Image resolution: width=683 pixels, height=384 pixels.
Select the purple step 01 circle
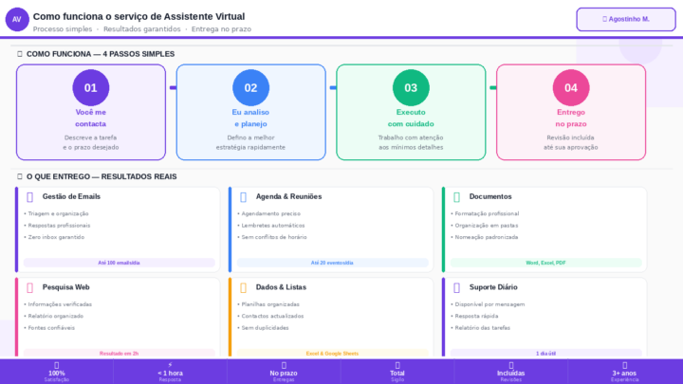[x=90, y=87]
